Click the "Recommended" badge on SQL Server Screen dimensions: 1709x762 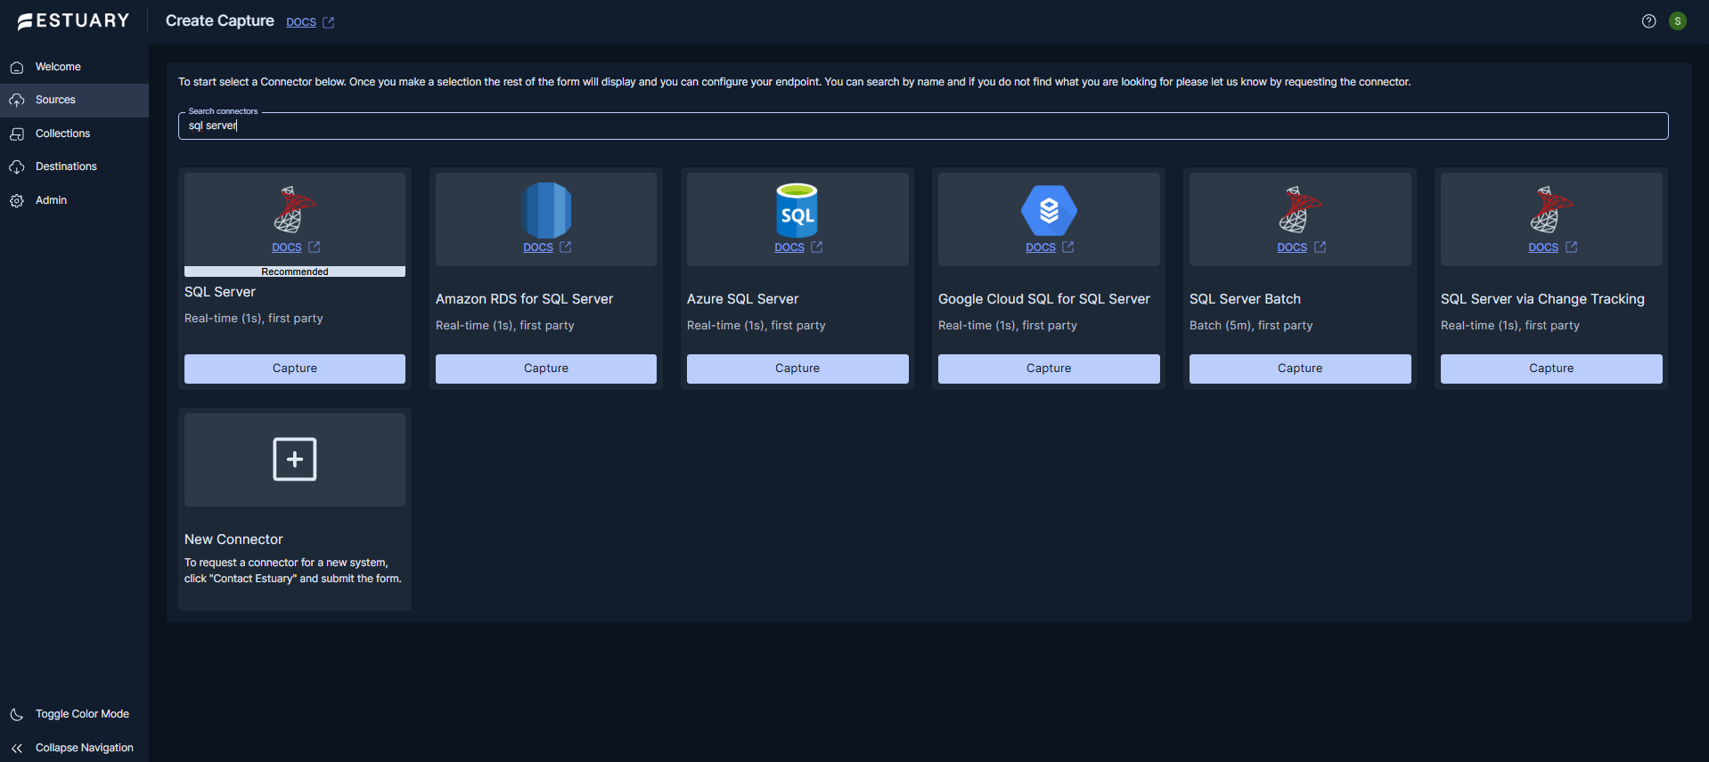[295, 272]
